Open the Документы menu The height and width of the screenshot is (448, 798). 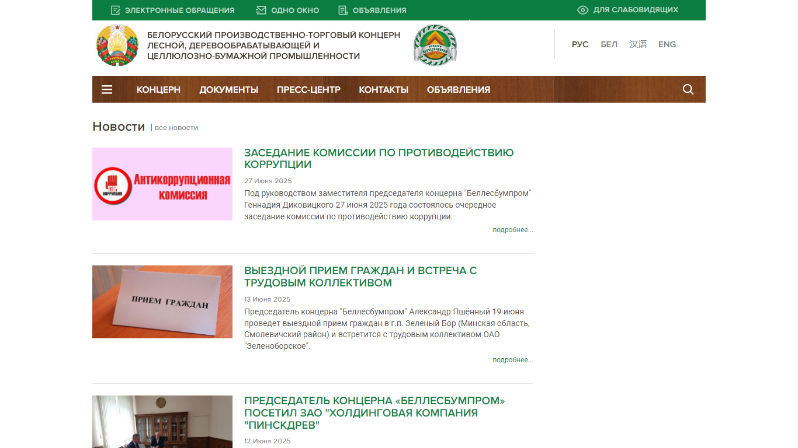coord(229,89)
